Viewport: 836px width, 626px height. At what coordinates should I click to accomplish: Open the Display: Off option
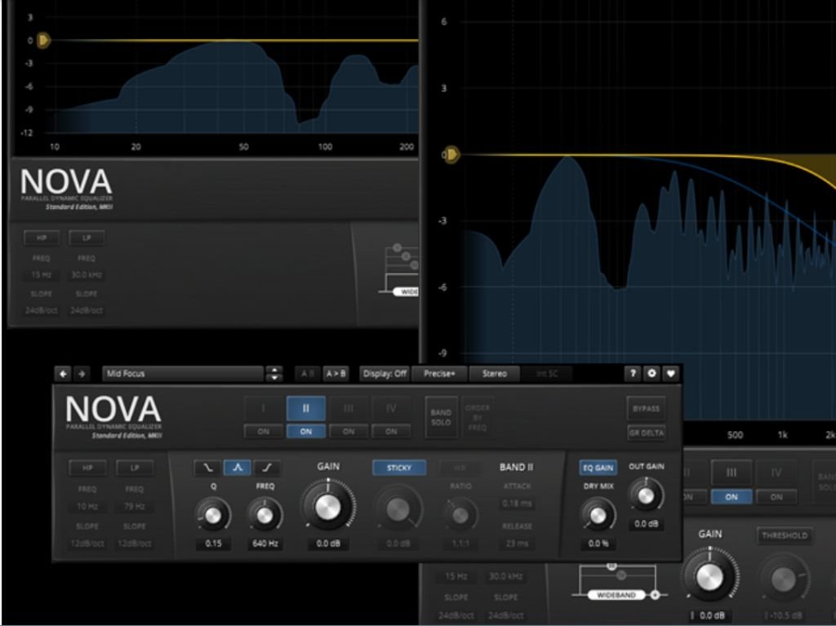click(385, 374)
